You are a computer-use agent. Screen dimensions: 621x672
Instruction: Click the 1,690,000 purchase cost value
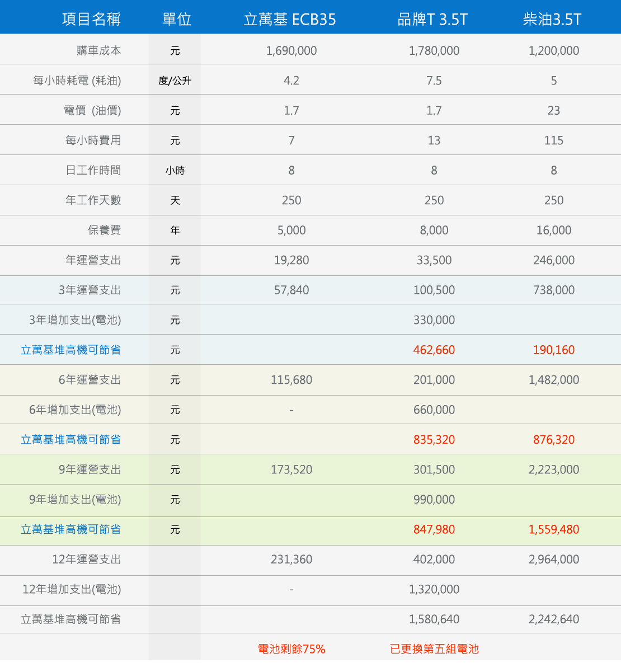(291, 50)
